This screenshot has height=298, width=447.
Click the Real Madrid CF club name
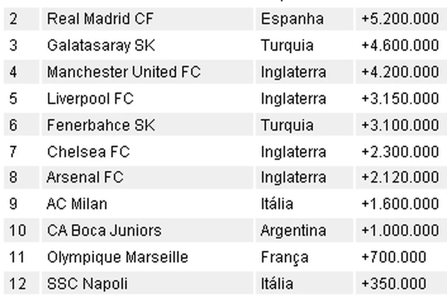(x=100, y=19)
